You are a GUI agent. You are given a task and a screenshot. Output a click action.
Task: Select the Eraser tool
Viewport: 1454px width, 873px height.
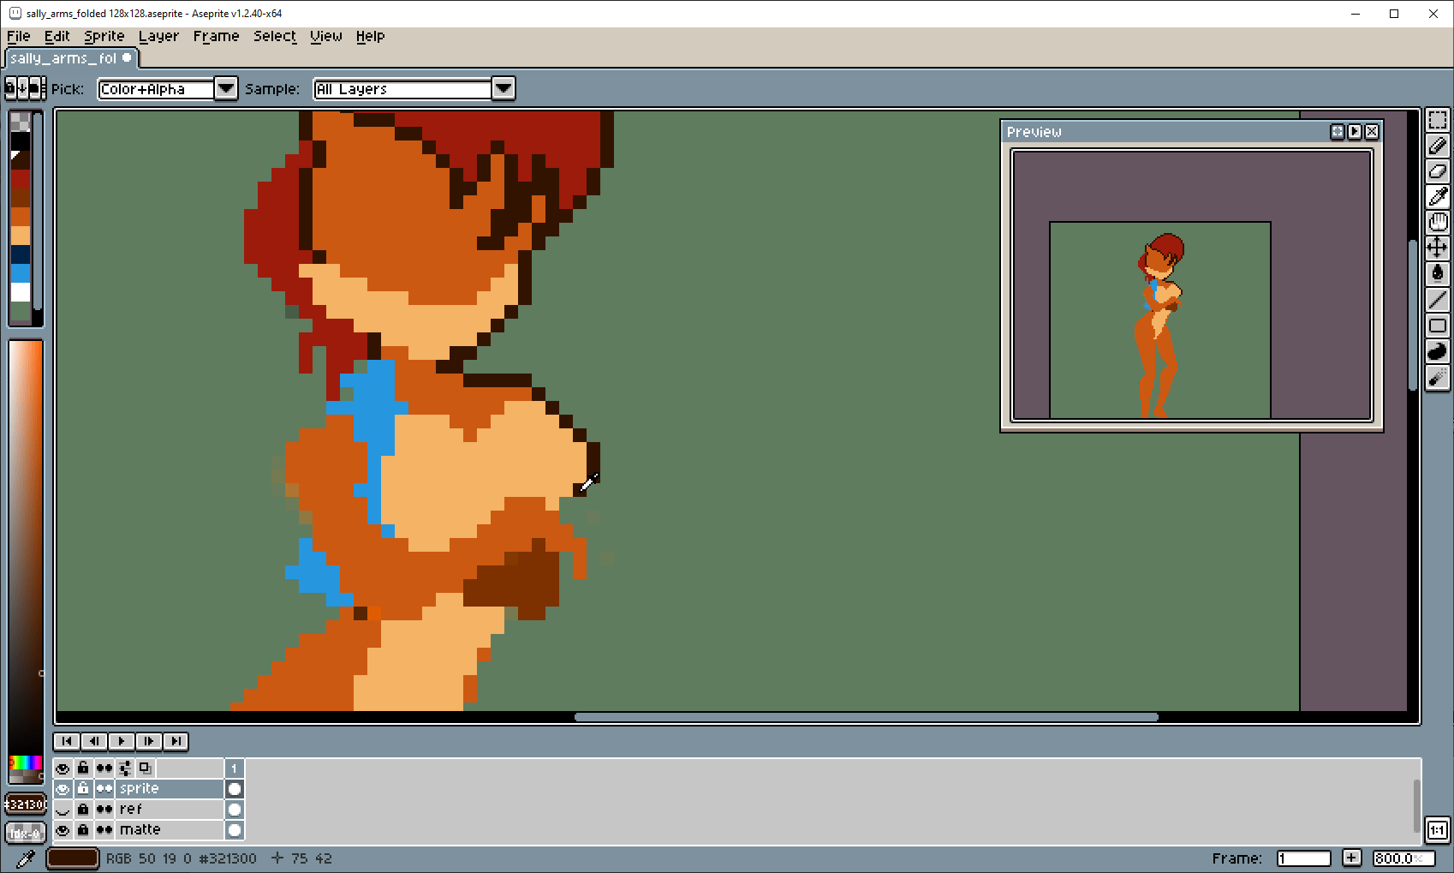(x=1439, y=170)
